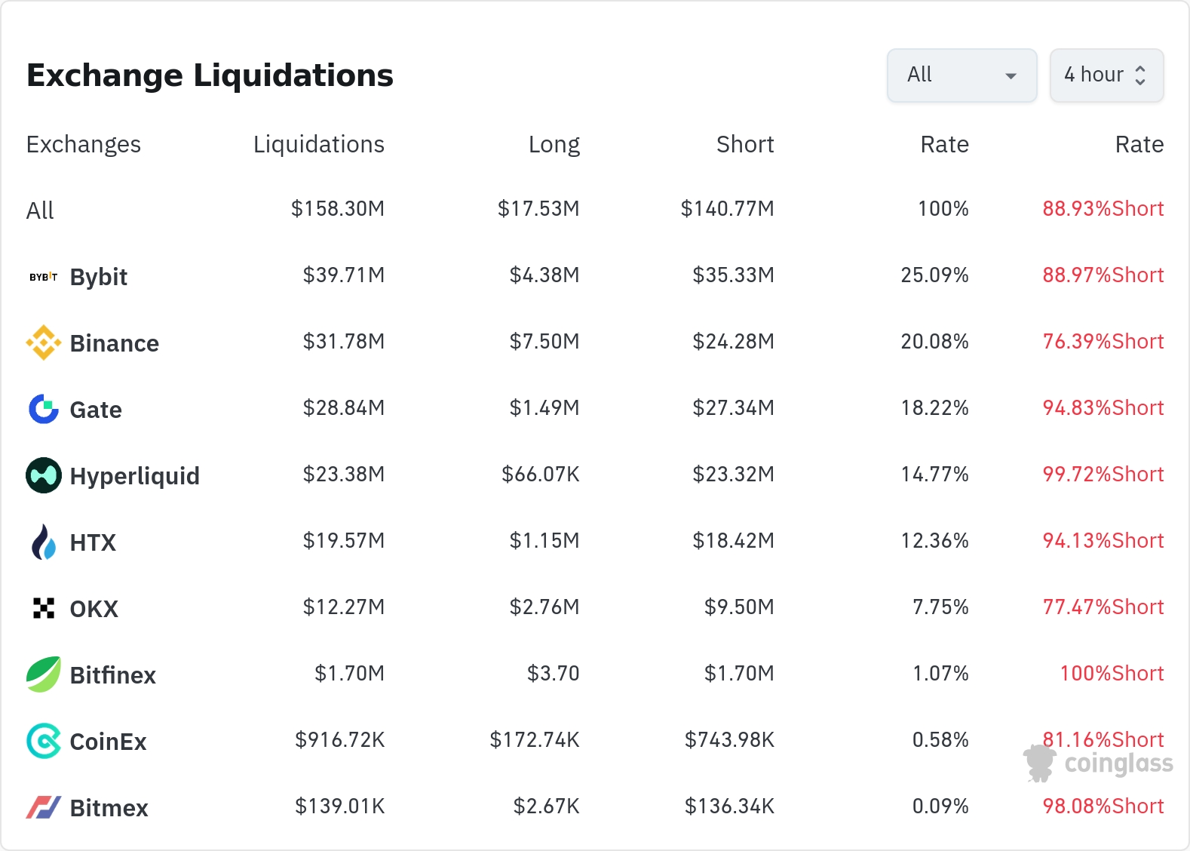Screen dimensions: 1190x851
Task: Click the OKX logo icon
Action: point(43,608)
